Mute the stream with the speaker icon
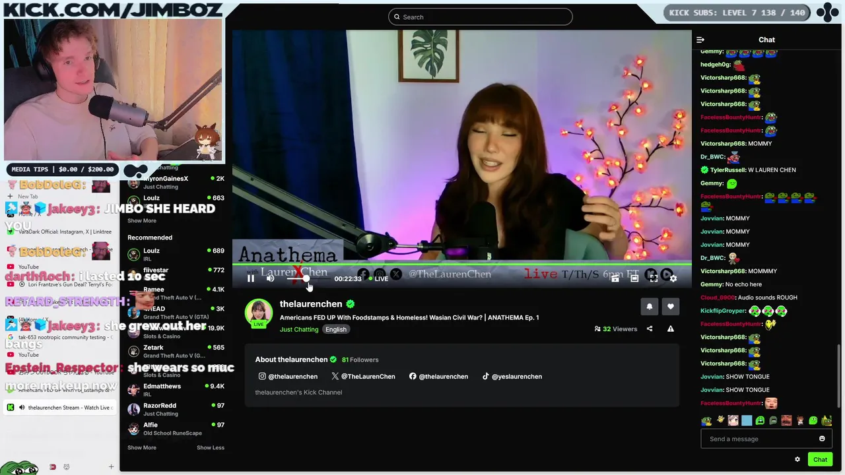This screenshot has height=475, width=845. tap(270, 278)
